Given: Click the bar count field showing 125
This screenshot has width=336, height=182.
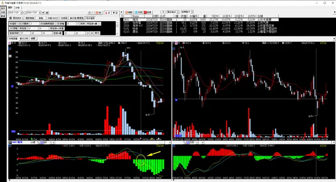Looking at the screenshot, I should (x=192, y=142).
